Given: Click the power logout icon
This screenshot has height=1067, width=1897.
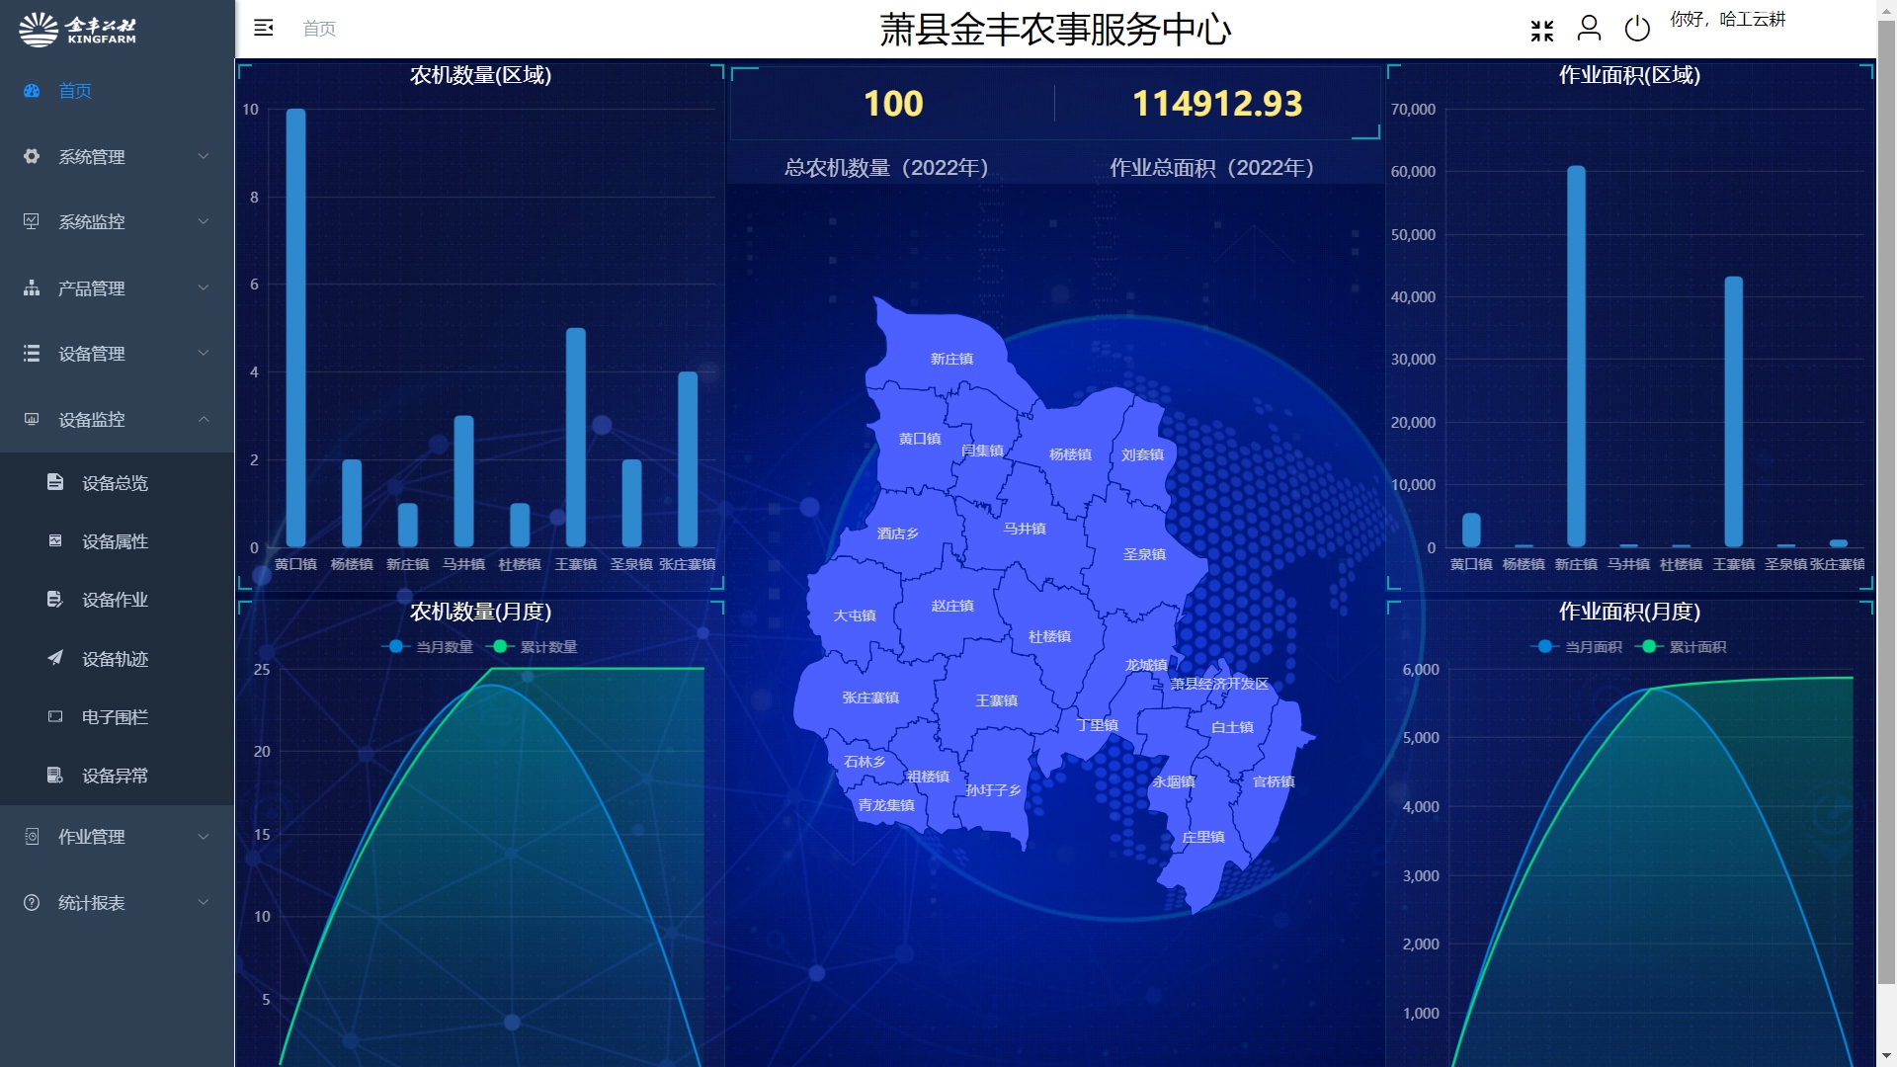Looking at the screenshot, I should click(x=1637, y=28).
